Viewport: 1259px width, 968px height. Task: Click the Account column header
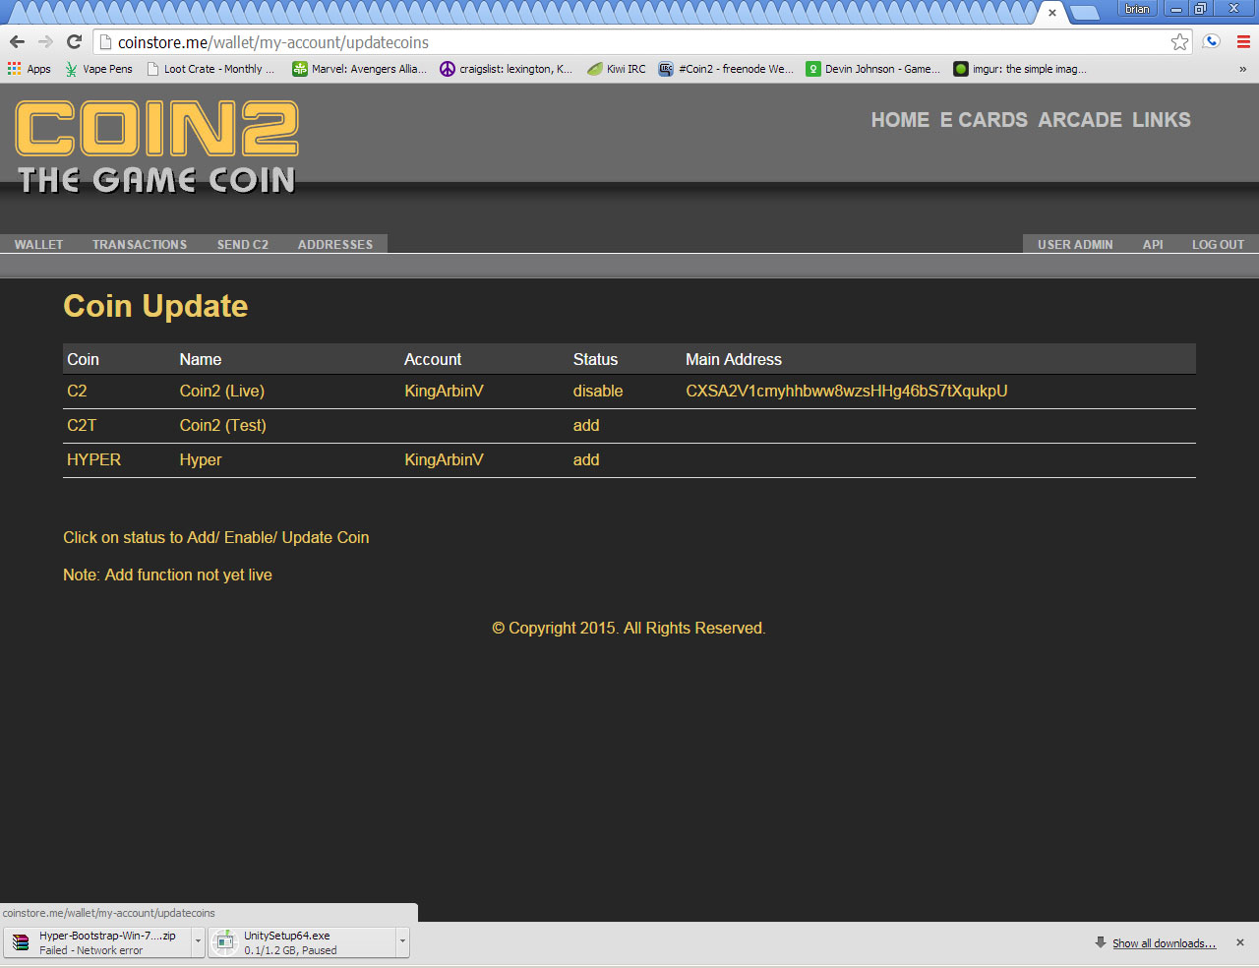coord(433,359)
